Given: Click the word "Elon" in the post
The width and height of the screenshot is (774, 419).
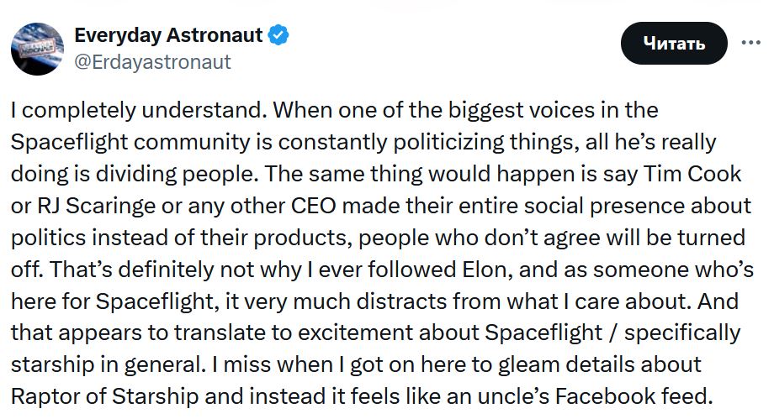Looking at the screenshot, I should (487, 270).
